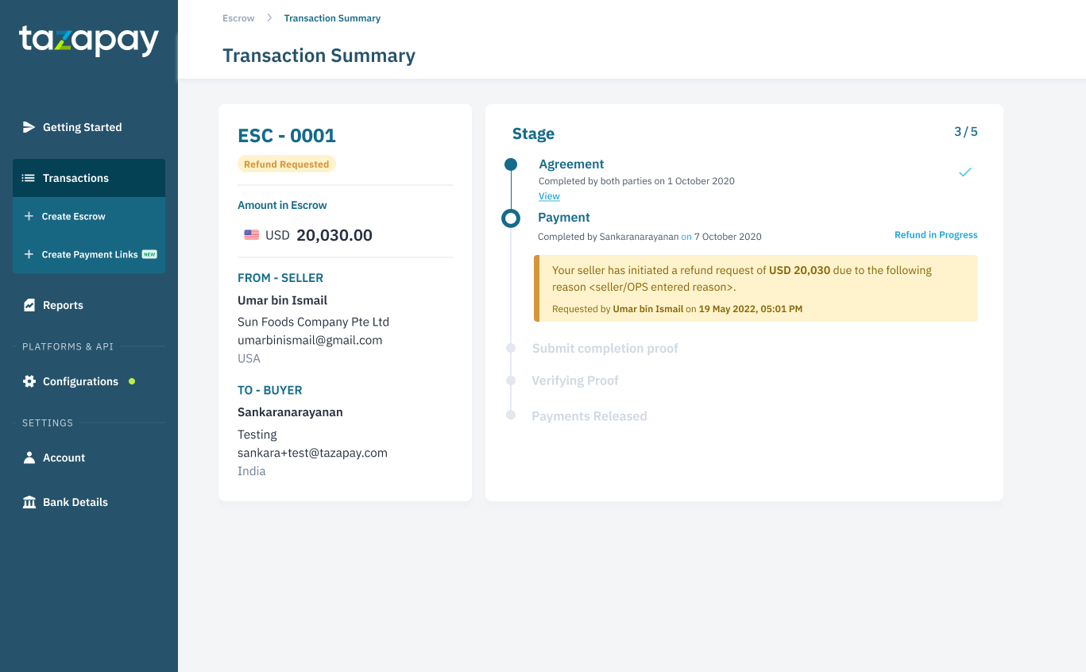Screen dimensions: 1086x672
Task: Open Escrow from the breadcrumb
Action: pyautogui.click(x=238, y=17)
